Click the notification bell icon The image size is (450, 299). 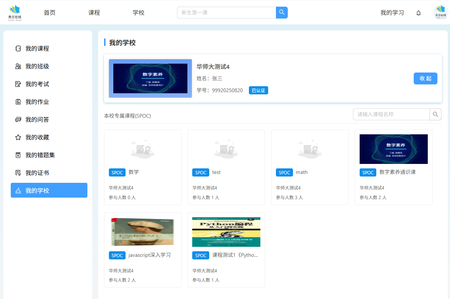point(419,13)
